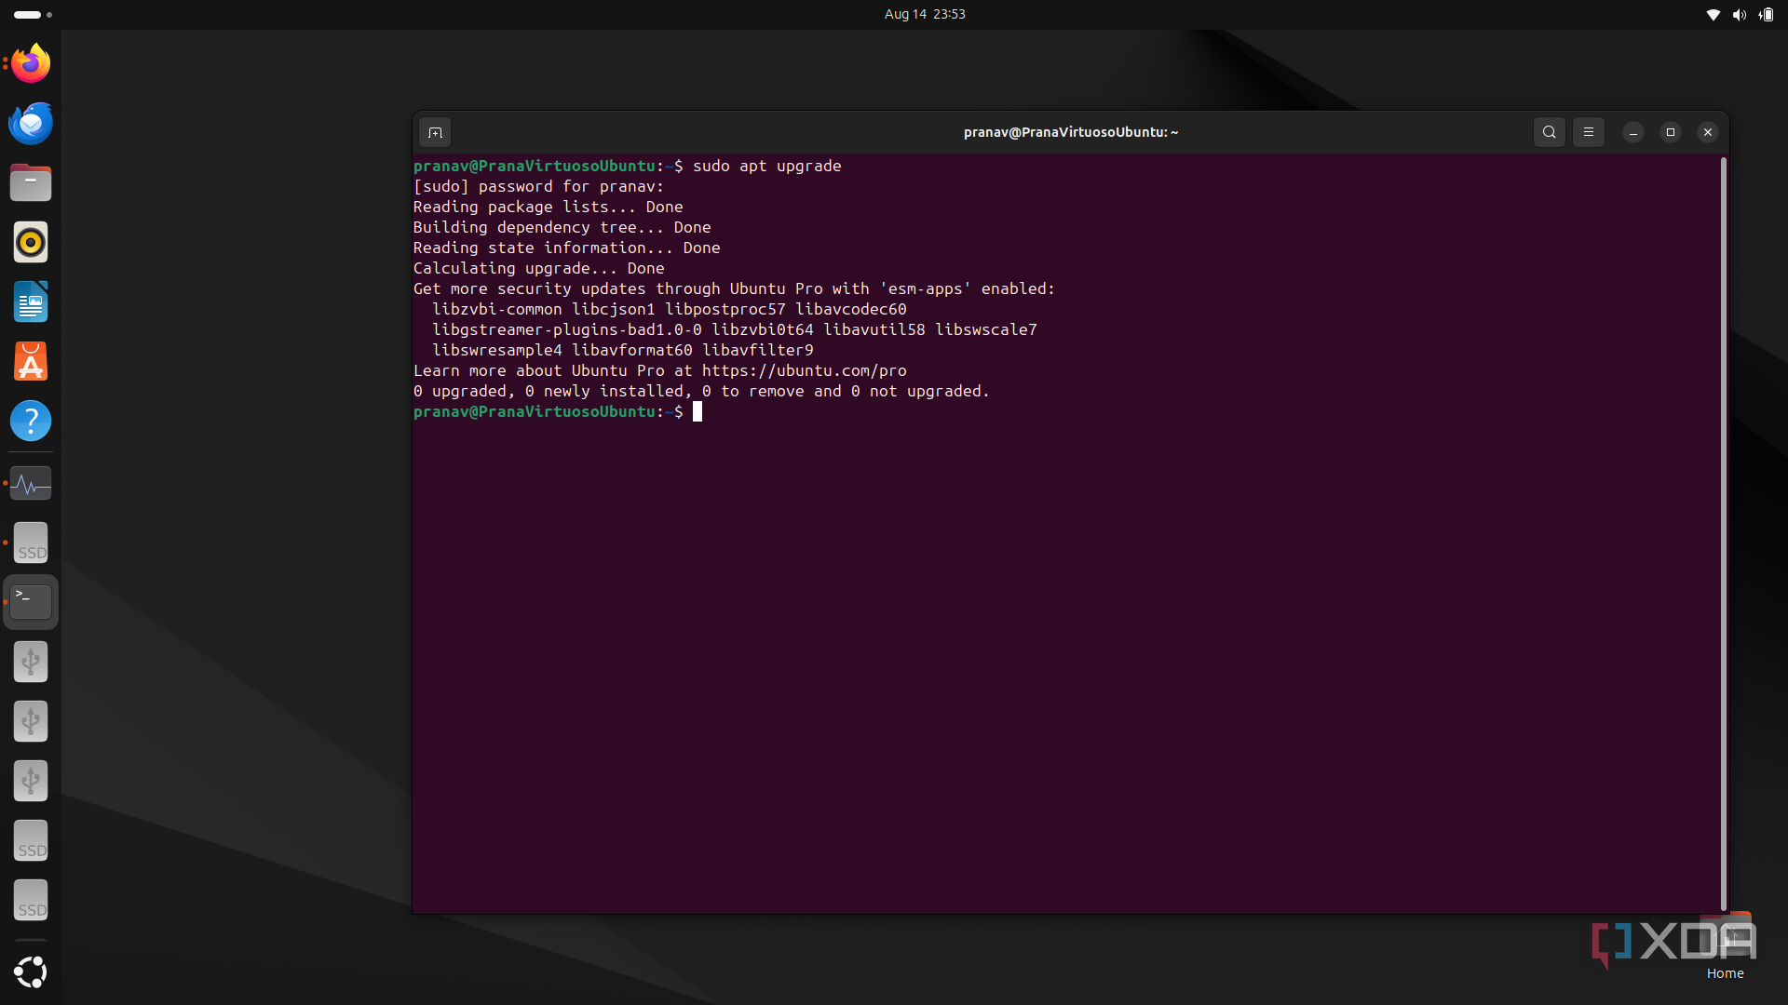Open the clock showing Aug 14 23:53

[925, 14]
